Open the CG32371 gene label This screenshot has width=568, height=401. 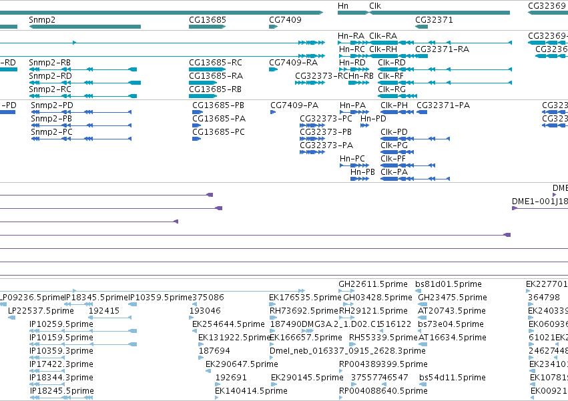tap(434, 19)
